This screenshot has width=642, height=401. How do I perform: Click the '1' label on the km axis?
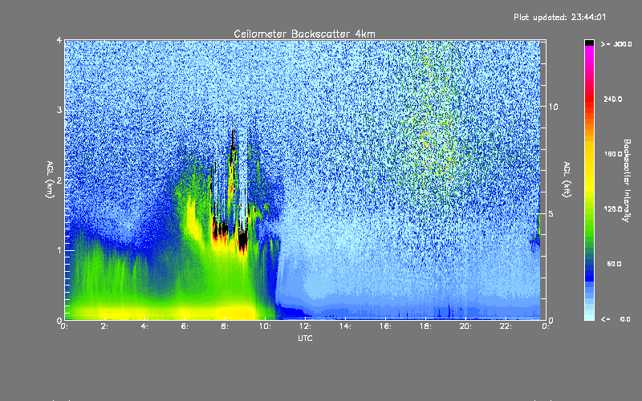pyautogui.click(x=59, y=250)
